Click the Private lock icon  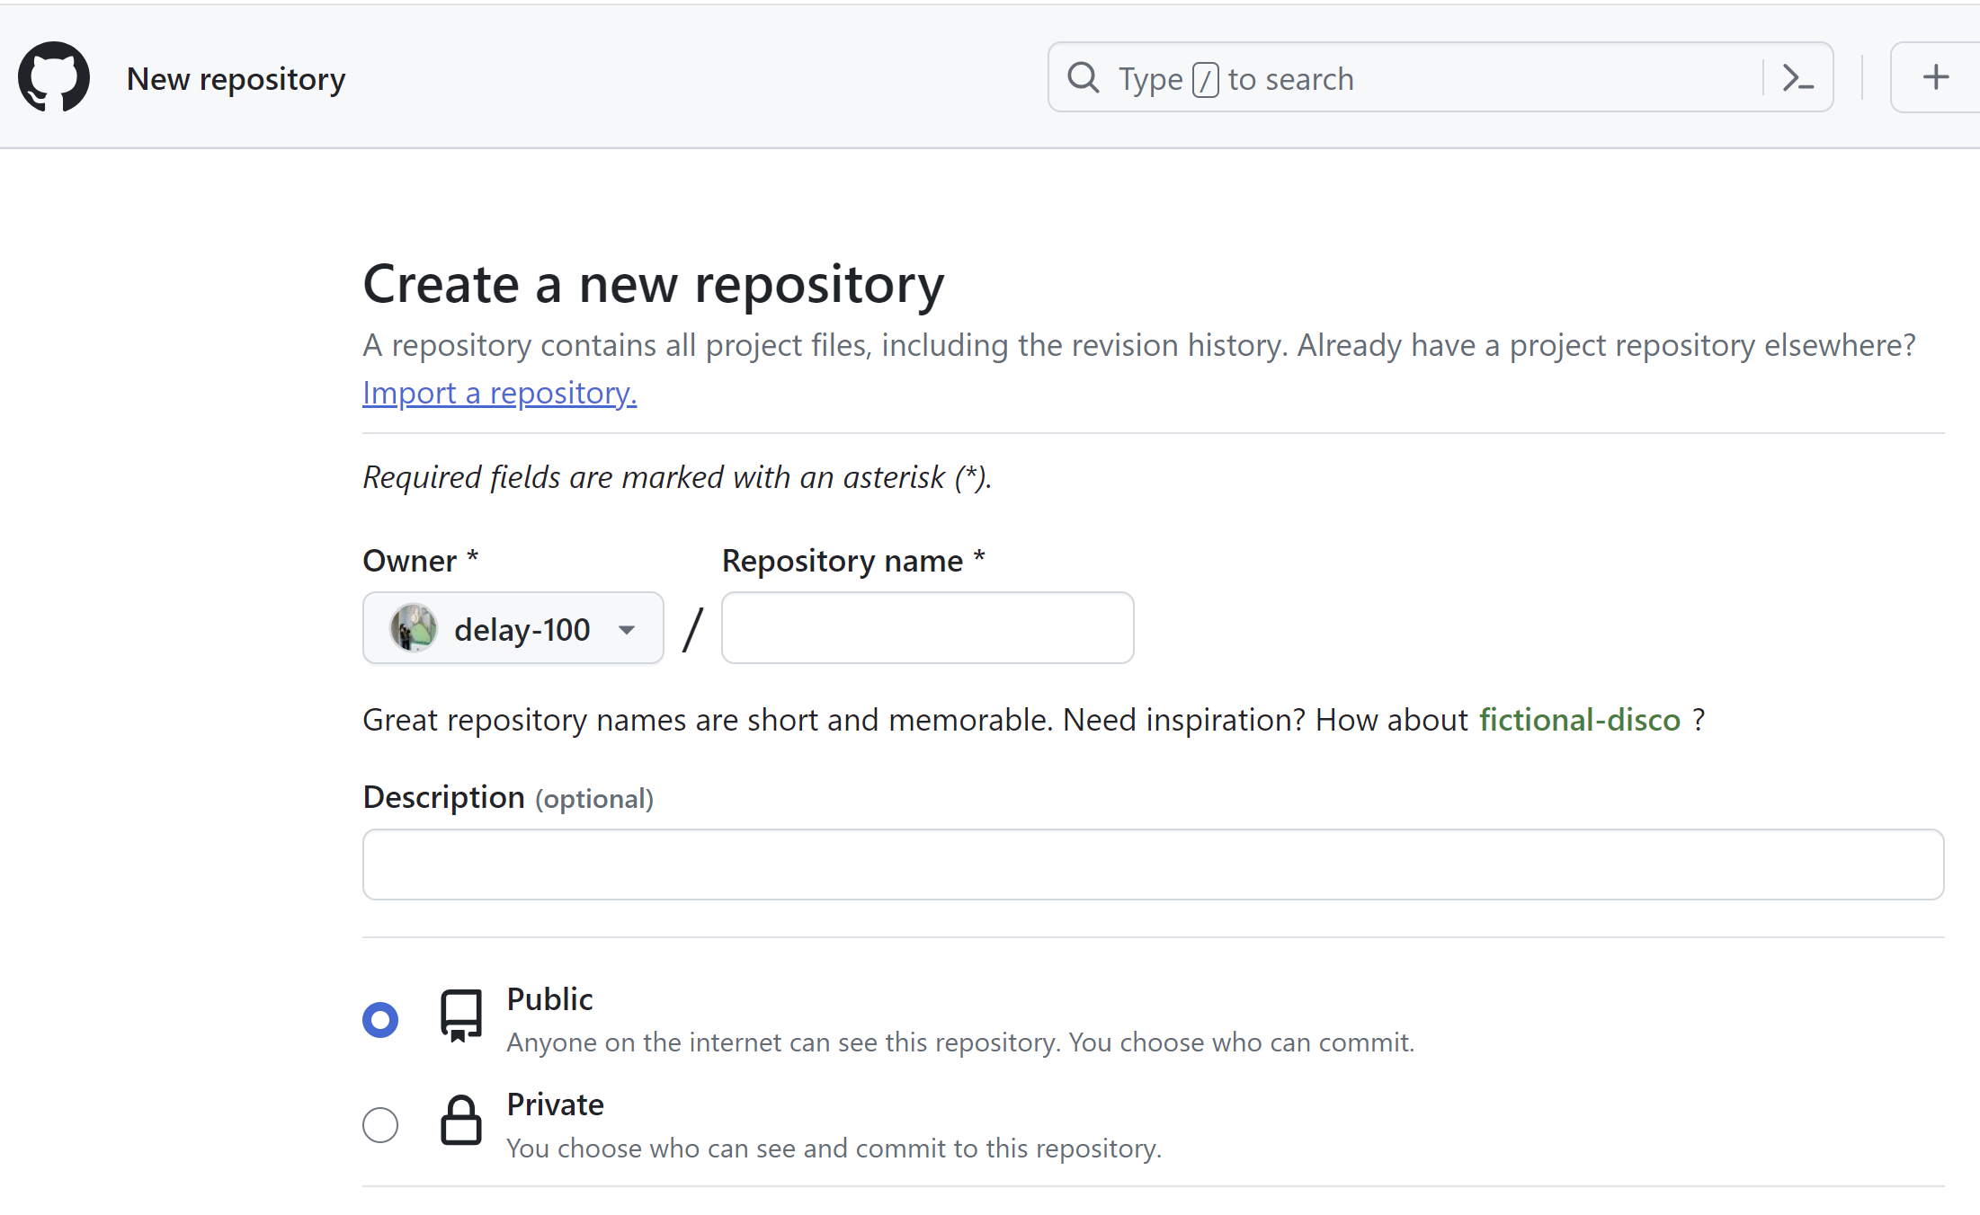click(461, 1121)
